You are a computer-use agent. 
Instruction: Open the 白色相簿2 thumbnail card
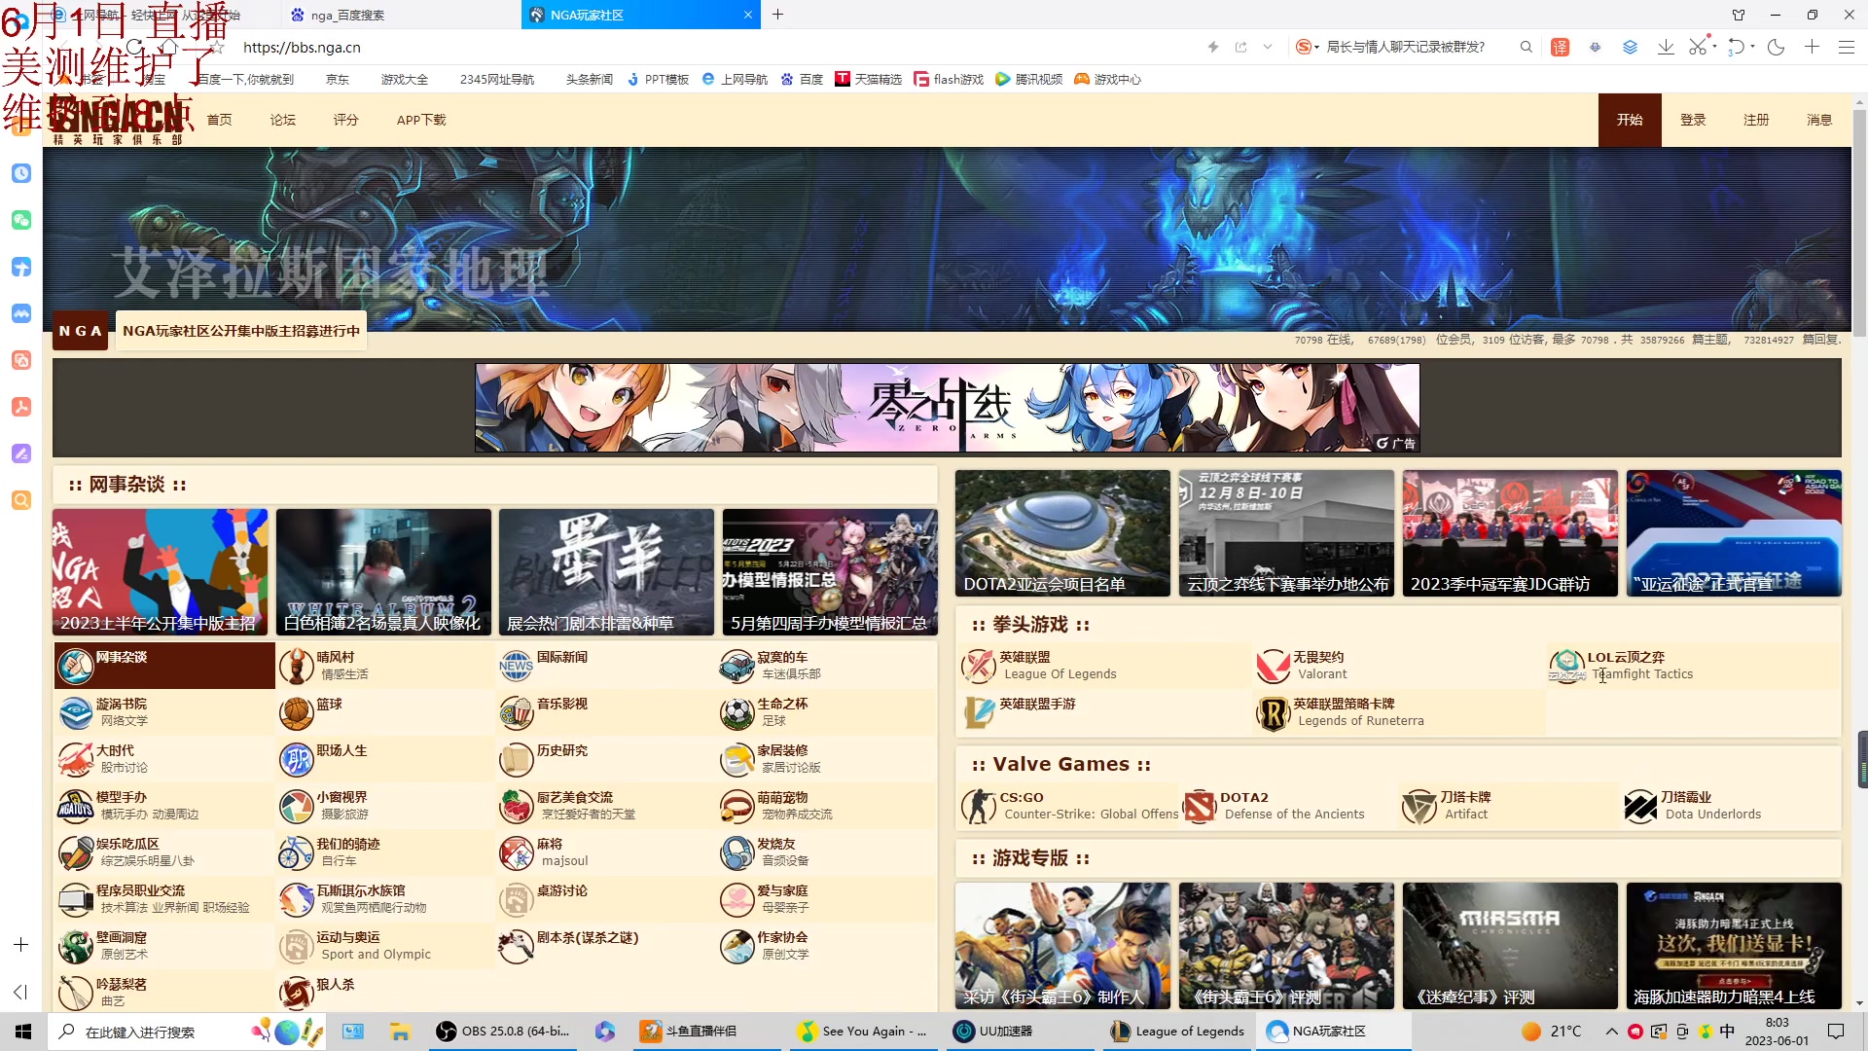point(383,572)
